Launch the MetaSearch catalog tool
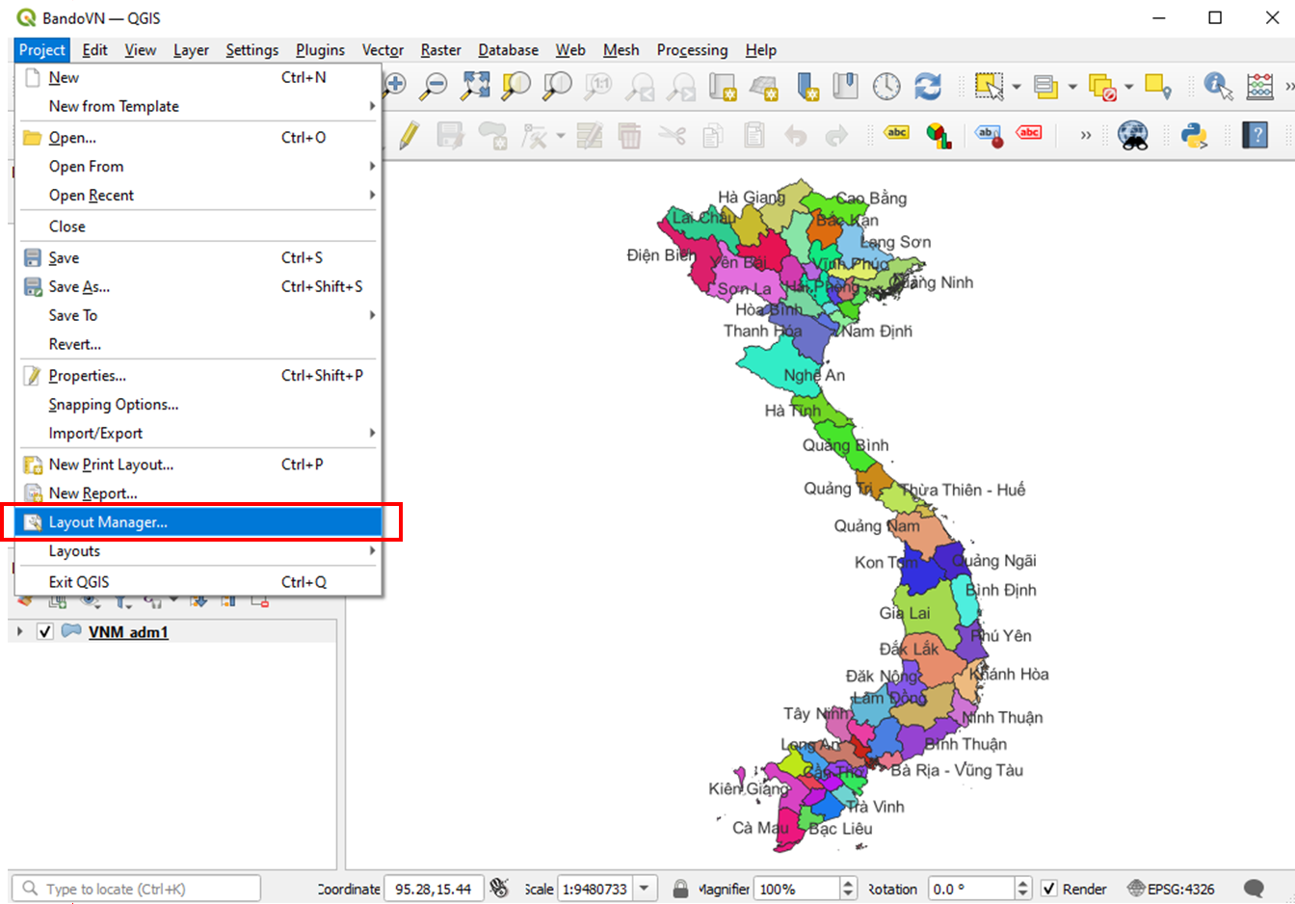 point(1134,134)
